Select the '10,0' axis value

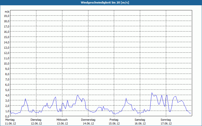pos(7,64)
